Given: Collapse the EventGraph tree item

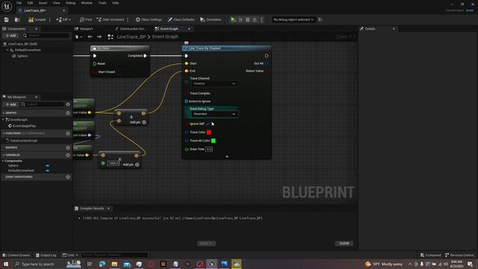Looking at the screenshot, I should (x=4, y=120).
